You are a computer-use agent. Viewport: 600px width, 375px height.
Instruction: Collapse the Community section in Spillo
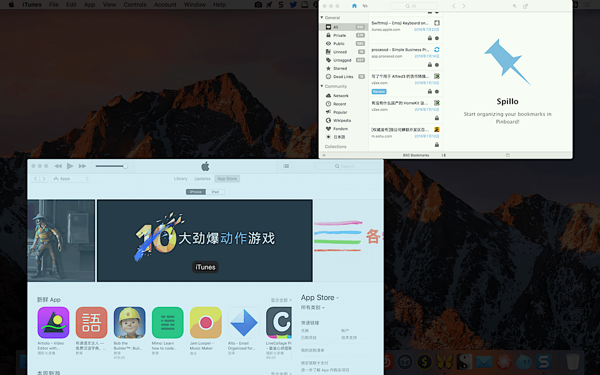(x=321, y=86)
